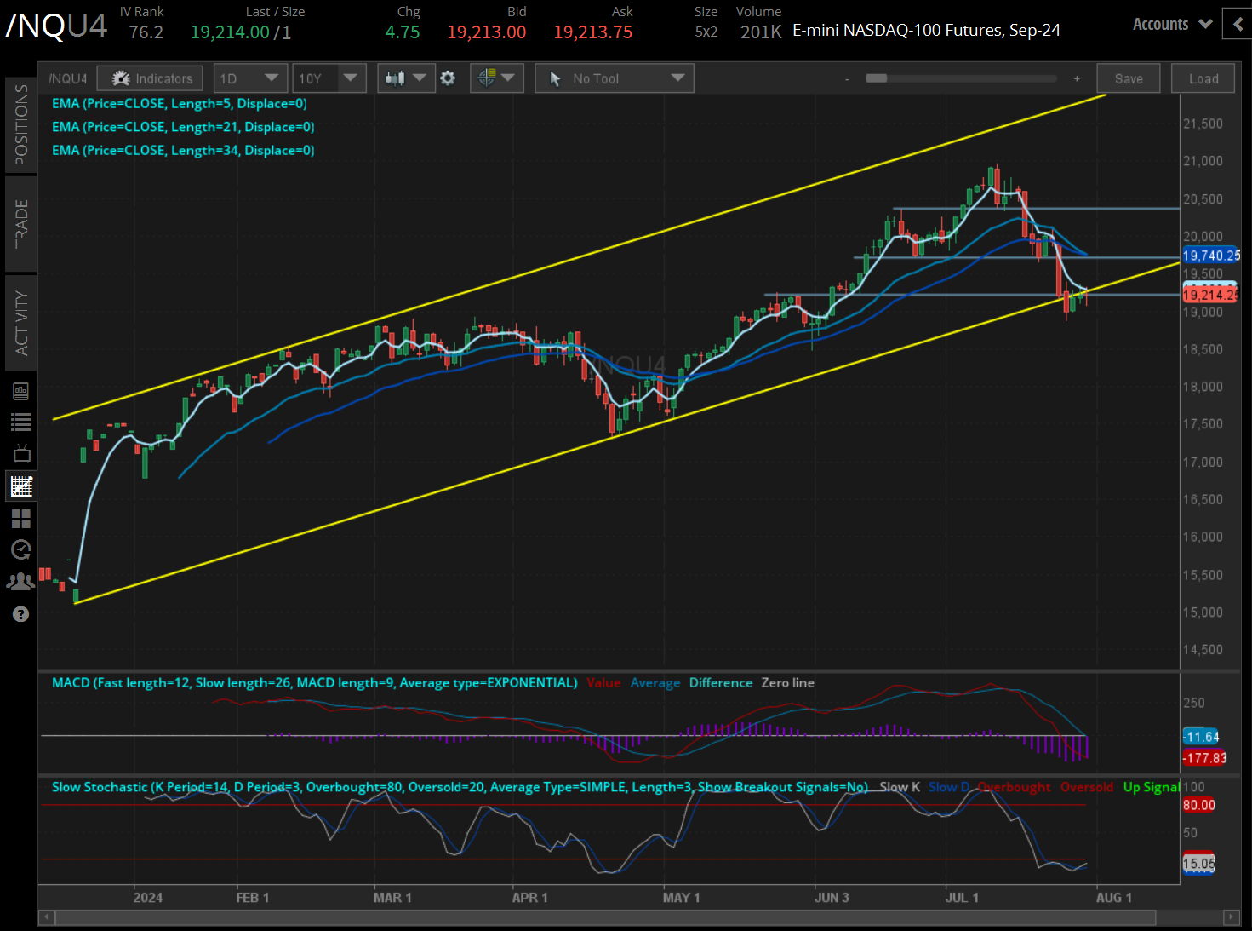This screenshot has width=1252, height=931.
Task: Open chart settings via the gear icon
Action: (x=448, y=78)
